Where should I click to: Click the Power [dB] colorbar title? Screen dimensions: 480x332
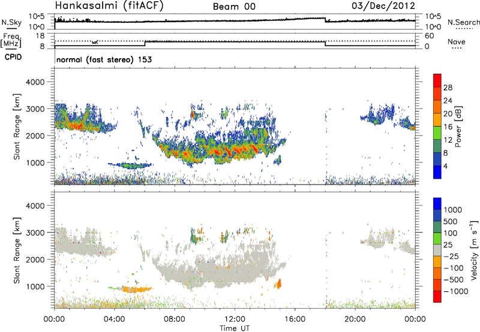point(458,126)
